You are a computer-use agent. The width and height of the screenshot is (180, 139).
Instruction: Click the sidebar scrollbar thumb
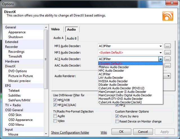pos(46,59)
